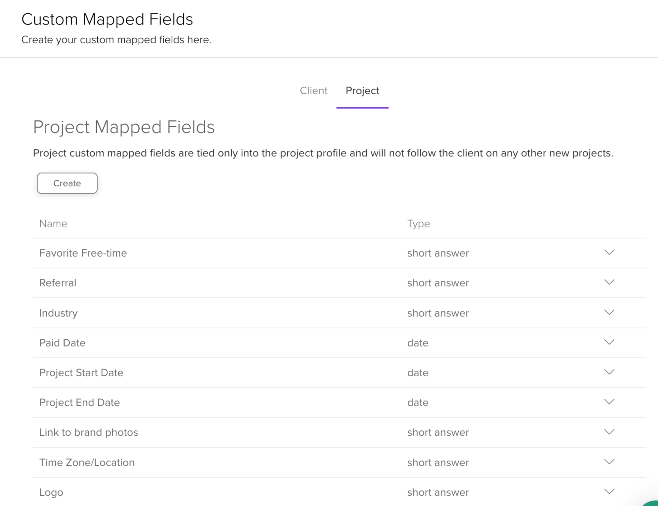Viewport: 658px width, 506px height.
Task: Switch to the Client tab
Action: pyautogui.click(x=314, y=91)
